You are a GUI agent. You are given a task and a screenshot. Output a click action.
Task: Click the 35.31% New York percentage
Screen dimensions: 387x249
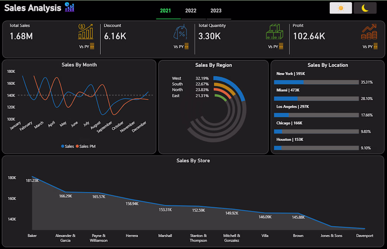click(x=367, y=82)
